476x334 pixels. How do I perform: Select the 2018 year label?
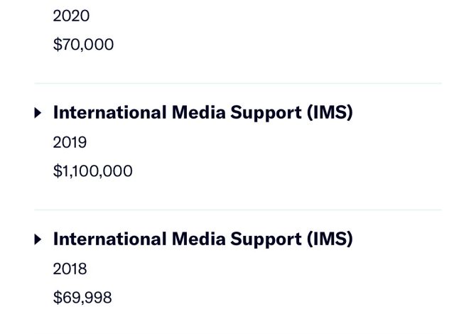70,269
